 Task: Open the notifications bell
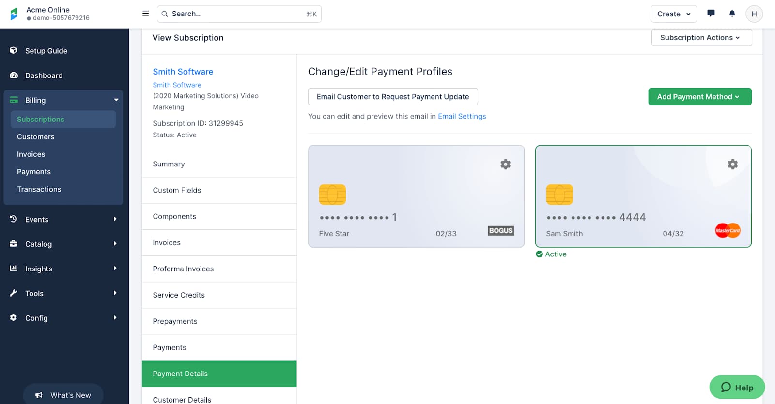click(732, 14)
